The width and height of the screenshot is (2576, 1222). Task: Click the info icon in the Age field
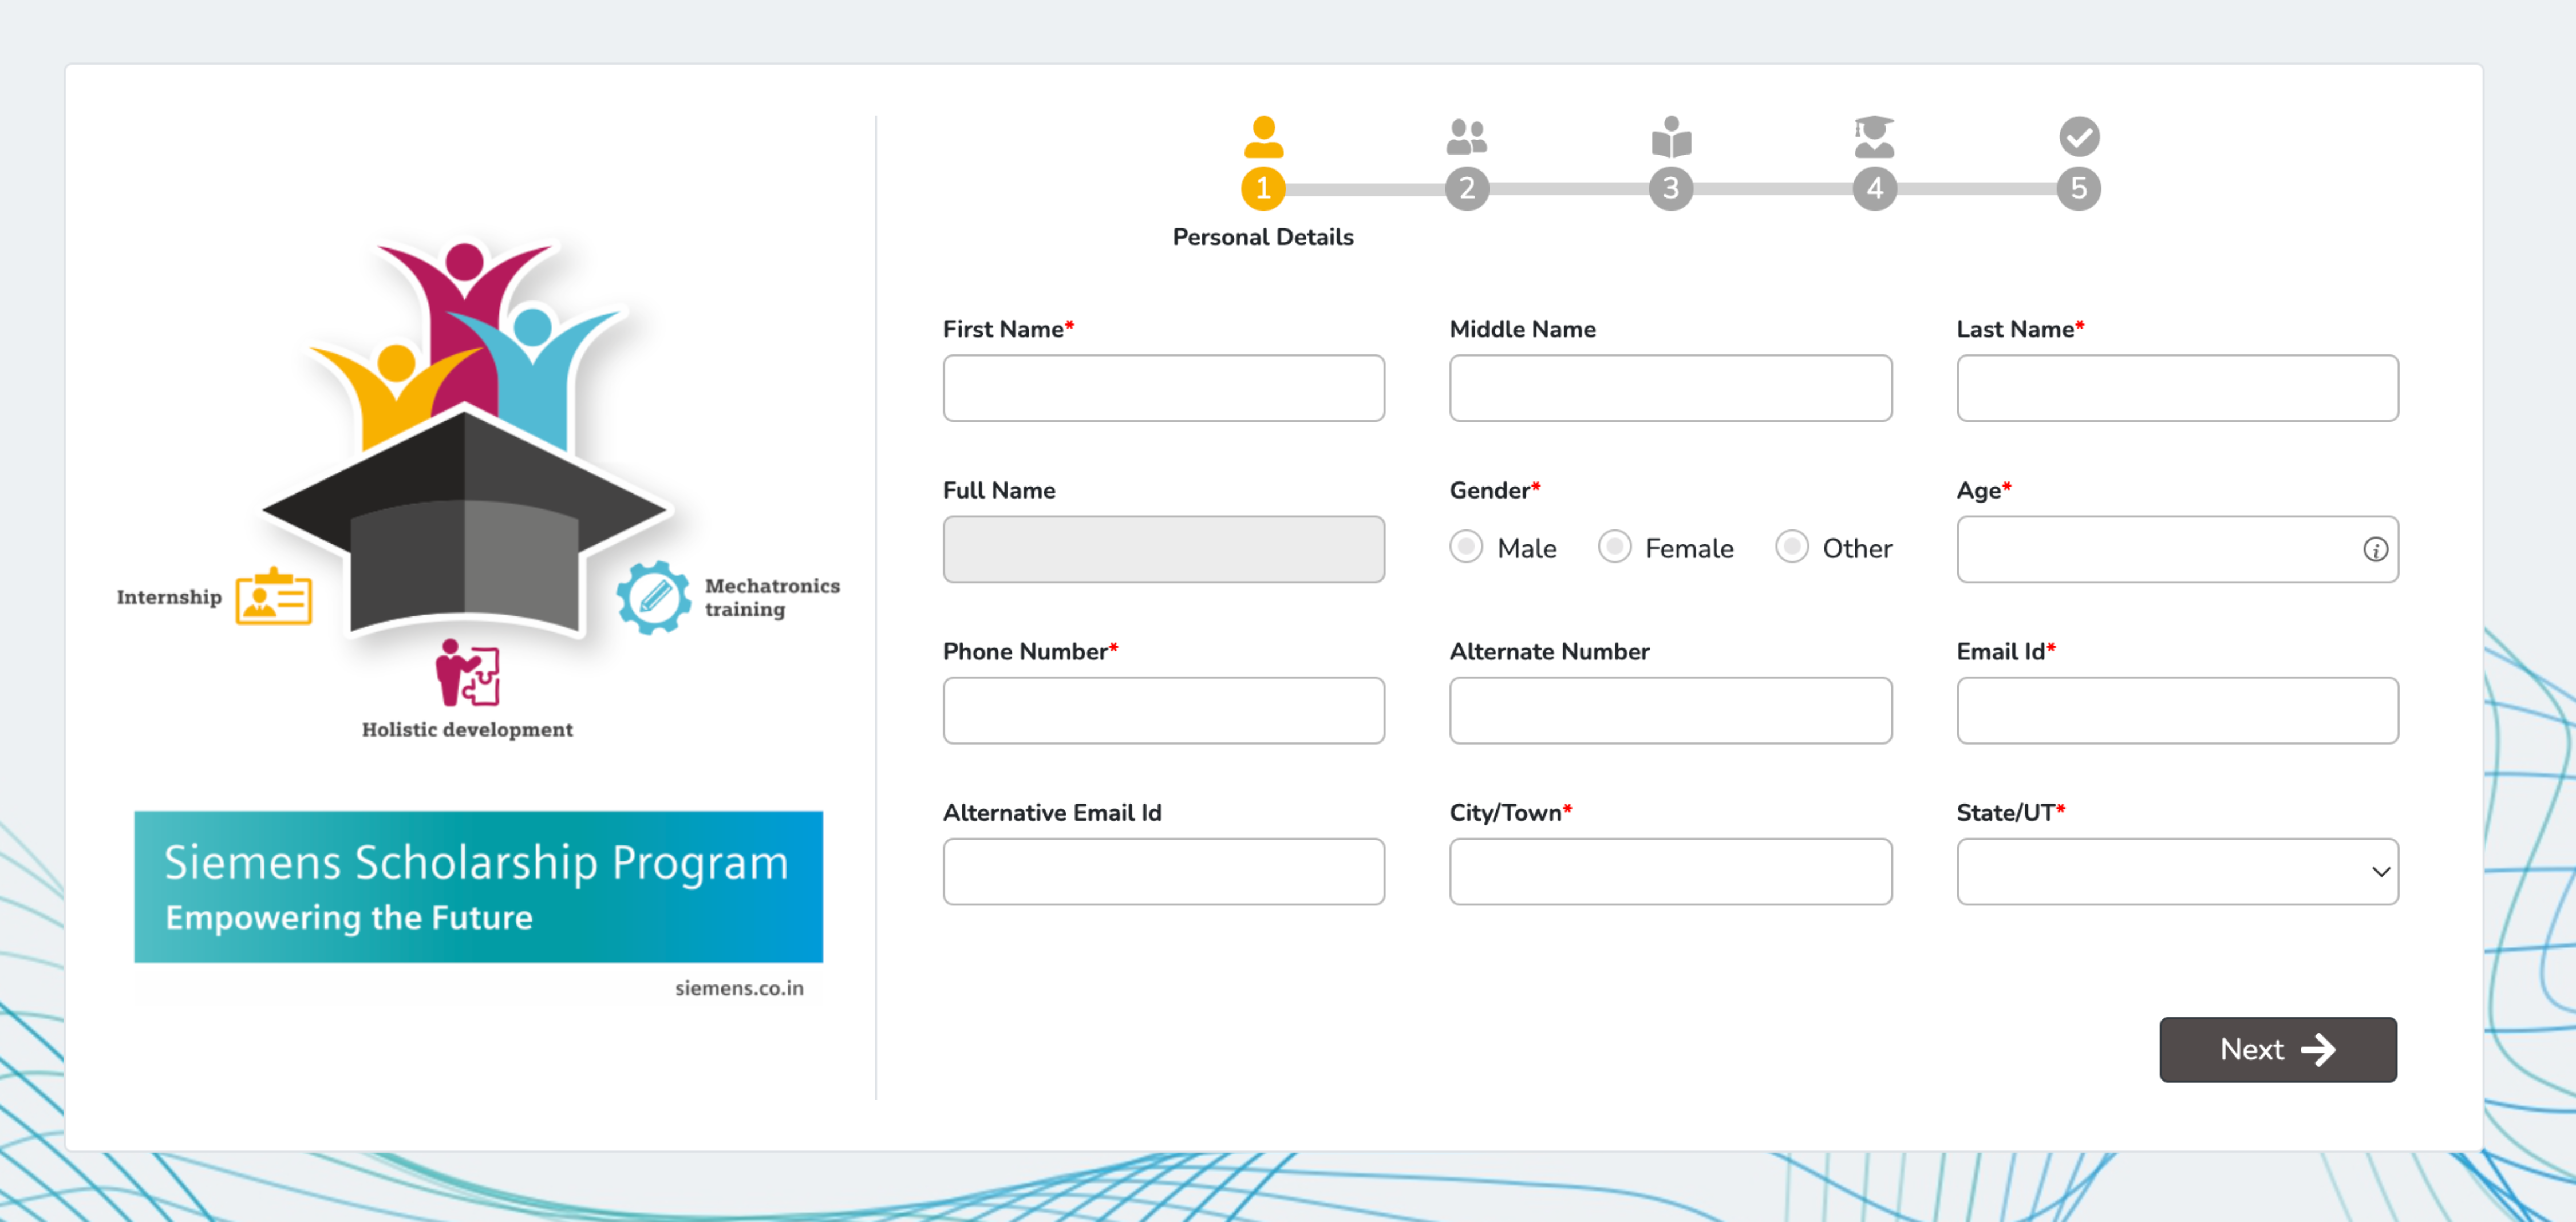[x=2375, y=549]
